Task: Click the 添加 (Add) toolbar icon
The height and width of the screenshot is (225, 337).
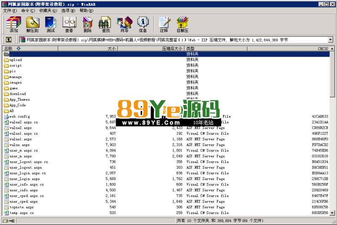Action: [x=13, y=24]
